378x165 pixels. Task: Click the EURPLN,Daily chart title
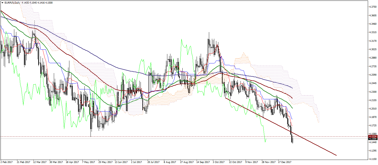12,2
